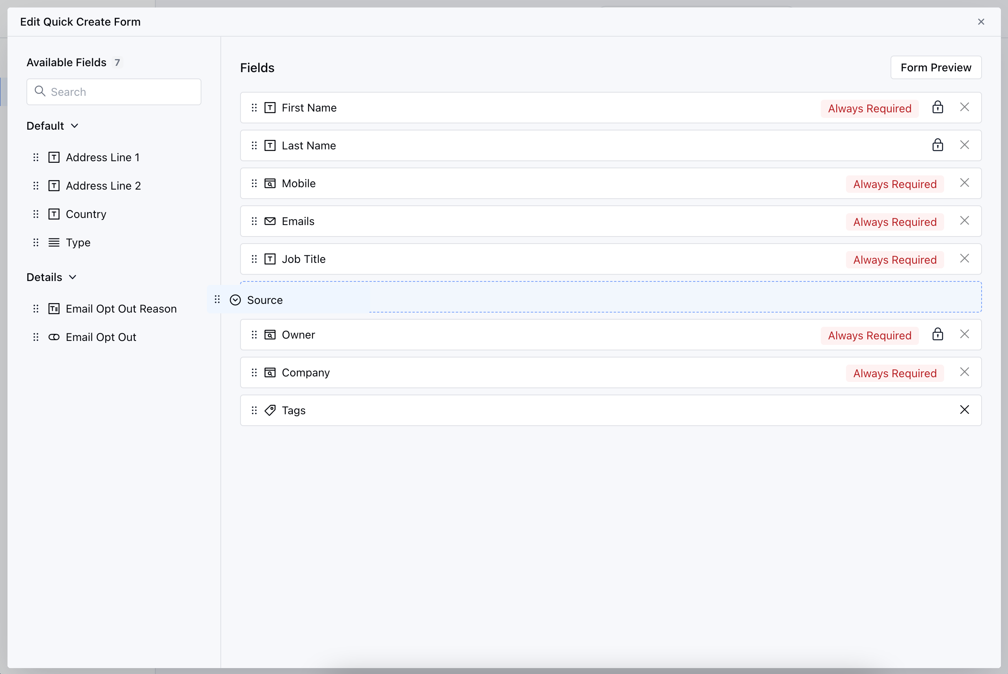Open the Form Preview
1008x674 pixels.
[935, 67]
